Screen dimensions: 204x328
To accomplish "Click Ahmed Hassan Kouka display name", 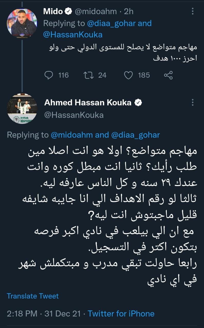I will pyautogui.click(x=88, y=102).
